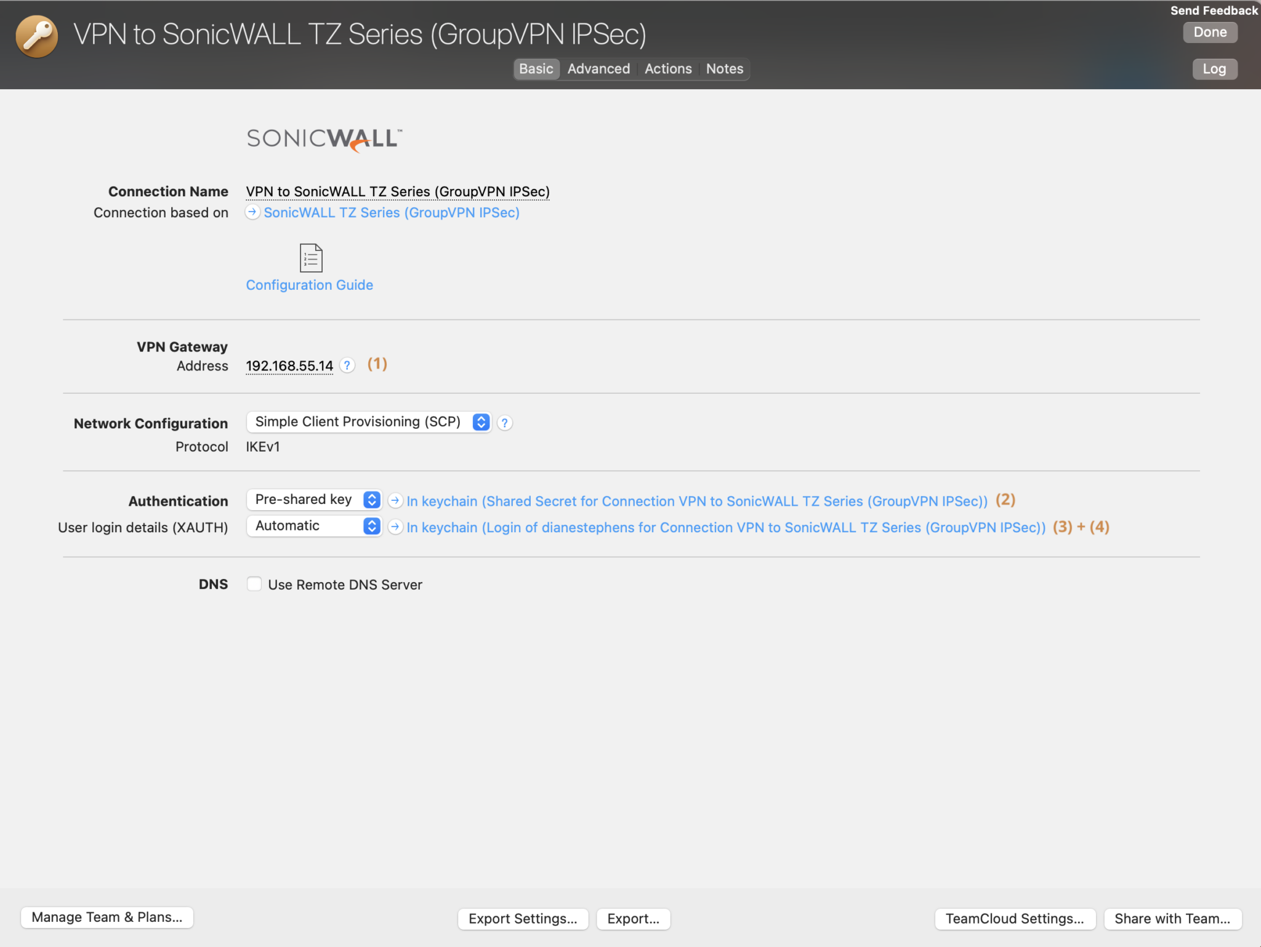Click the help icon beside Network Configuration
Image resolution: width=1261 pixels, height=947 pixels.
504,422
